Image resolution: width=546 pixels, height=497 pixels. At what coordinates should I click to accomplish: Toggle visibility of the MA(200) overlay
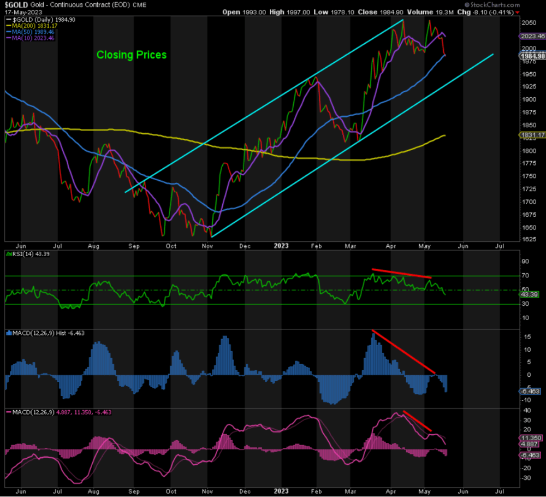[8, 26]
